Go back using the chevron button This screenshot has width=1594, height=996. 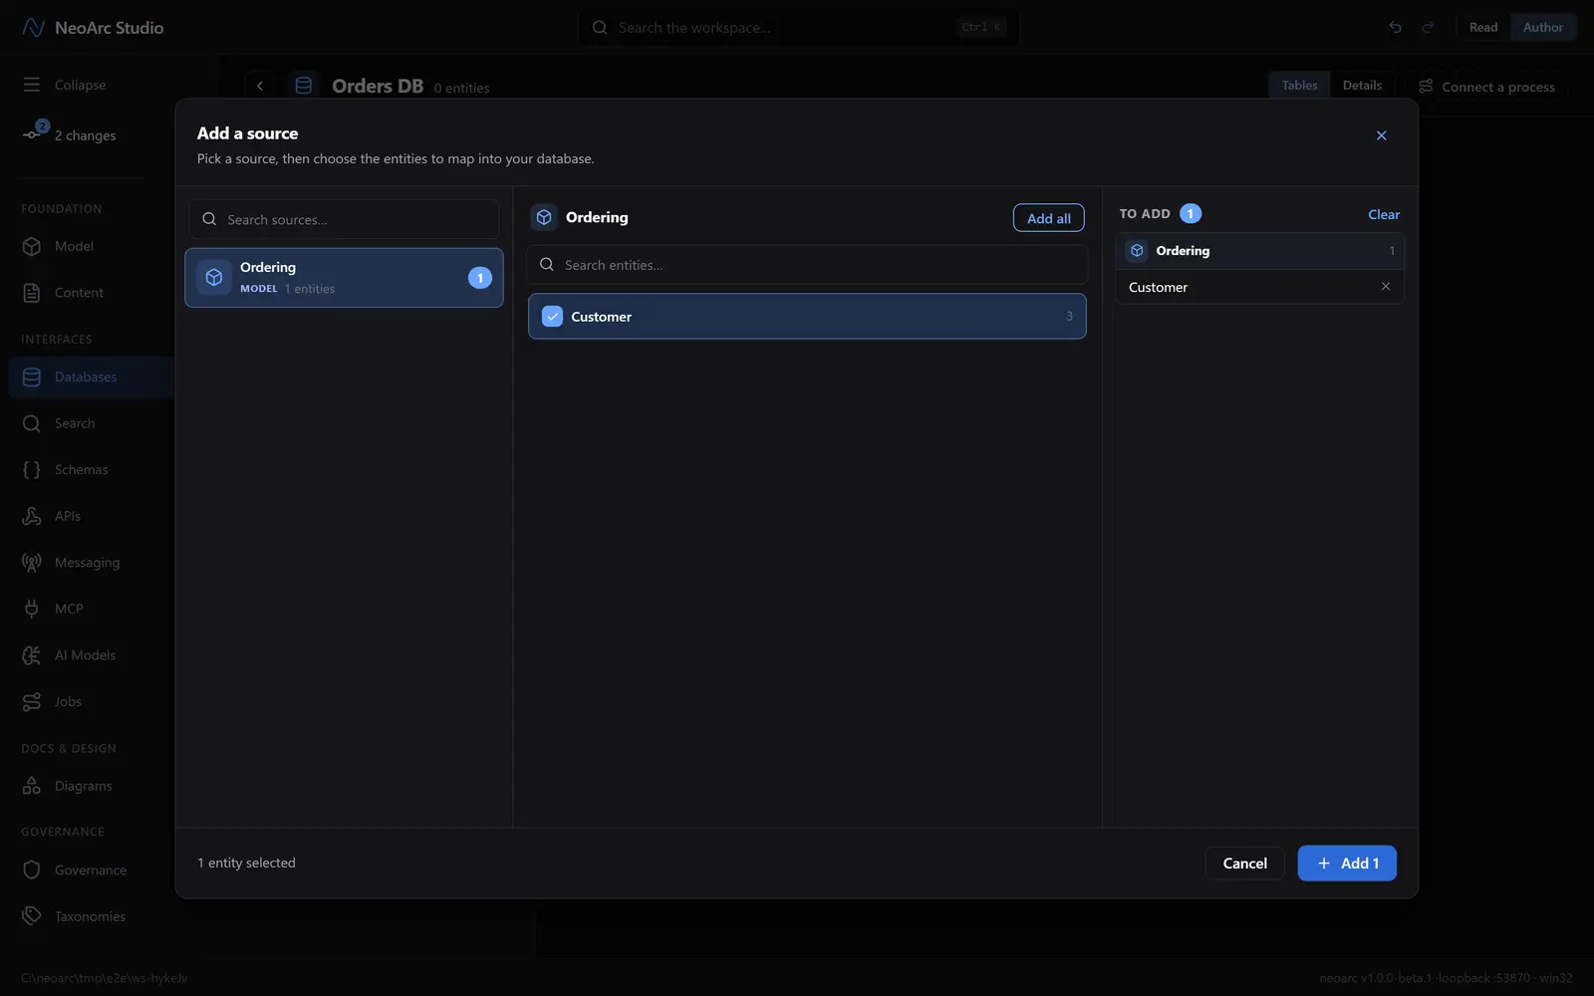click(260, 86)
